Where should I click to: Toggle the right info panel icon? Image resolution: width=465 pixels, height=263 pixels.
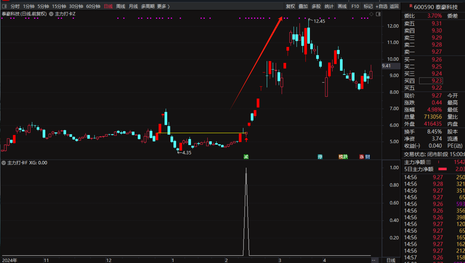(x=378, y=14)
